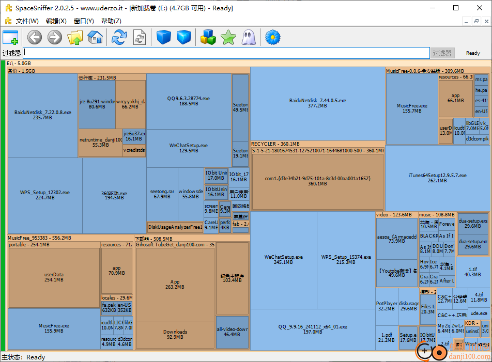492x362 pixels.
Task: Select BaiduNetdisk_7.22.0.8.exe block
Action: 43,115
